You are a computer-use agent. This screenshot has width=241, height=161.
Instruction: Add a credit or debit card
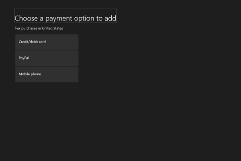[x=47, y=42]
